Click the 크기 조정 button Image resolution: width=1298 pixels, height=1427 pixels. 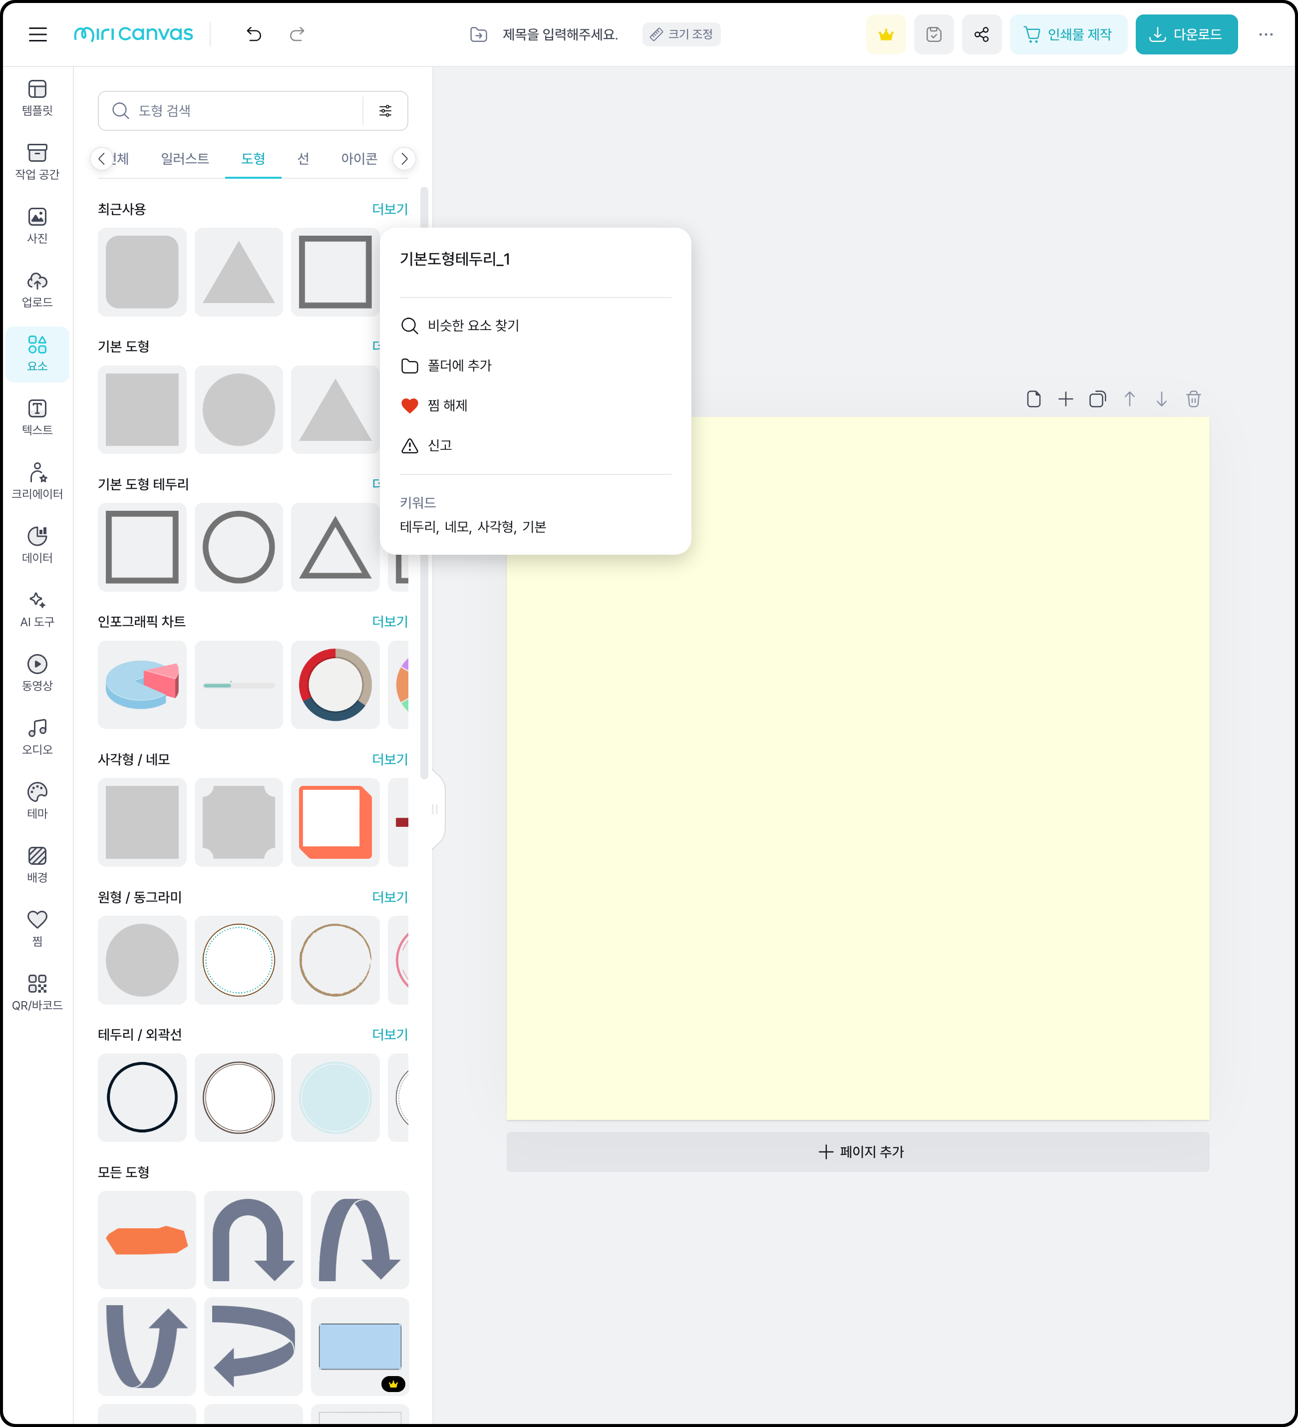point(681,34)
